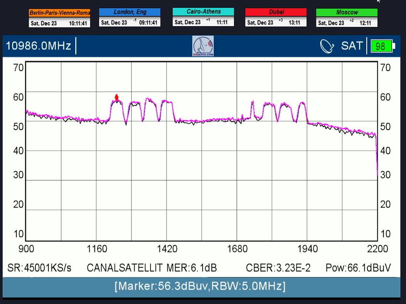The width and height of the screenshot is (406, 304).
Task: Click the DXSATCS.COM logo in the header
Action: pos(203,46)
